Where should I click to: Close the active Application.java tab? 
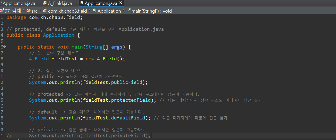pos(121,3)
